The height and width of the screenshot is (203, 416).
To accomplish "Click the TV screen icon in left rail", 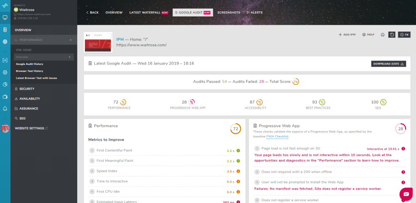I will click(x=5, y=97).
